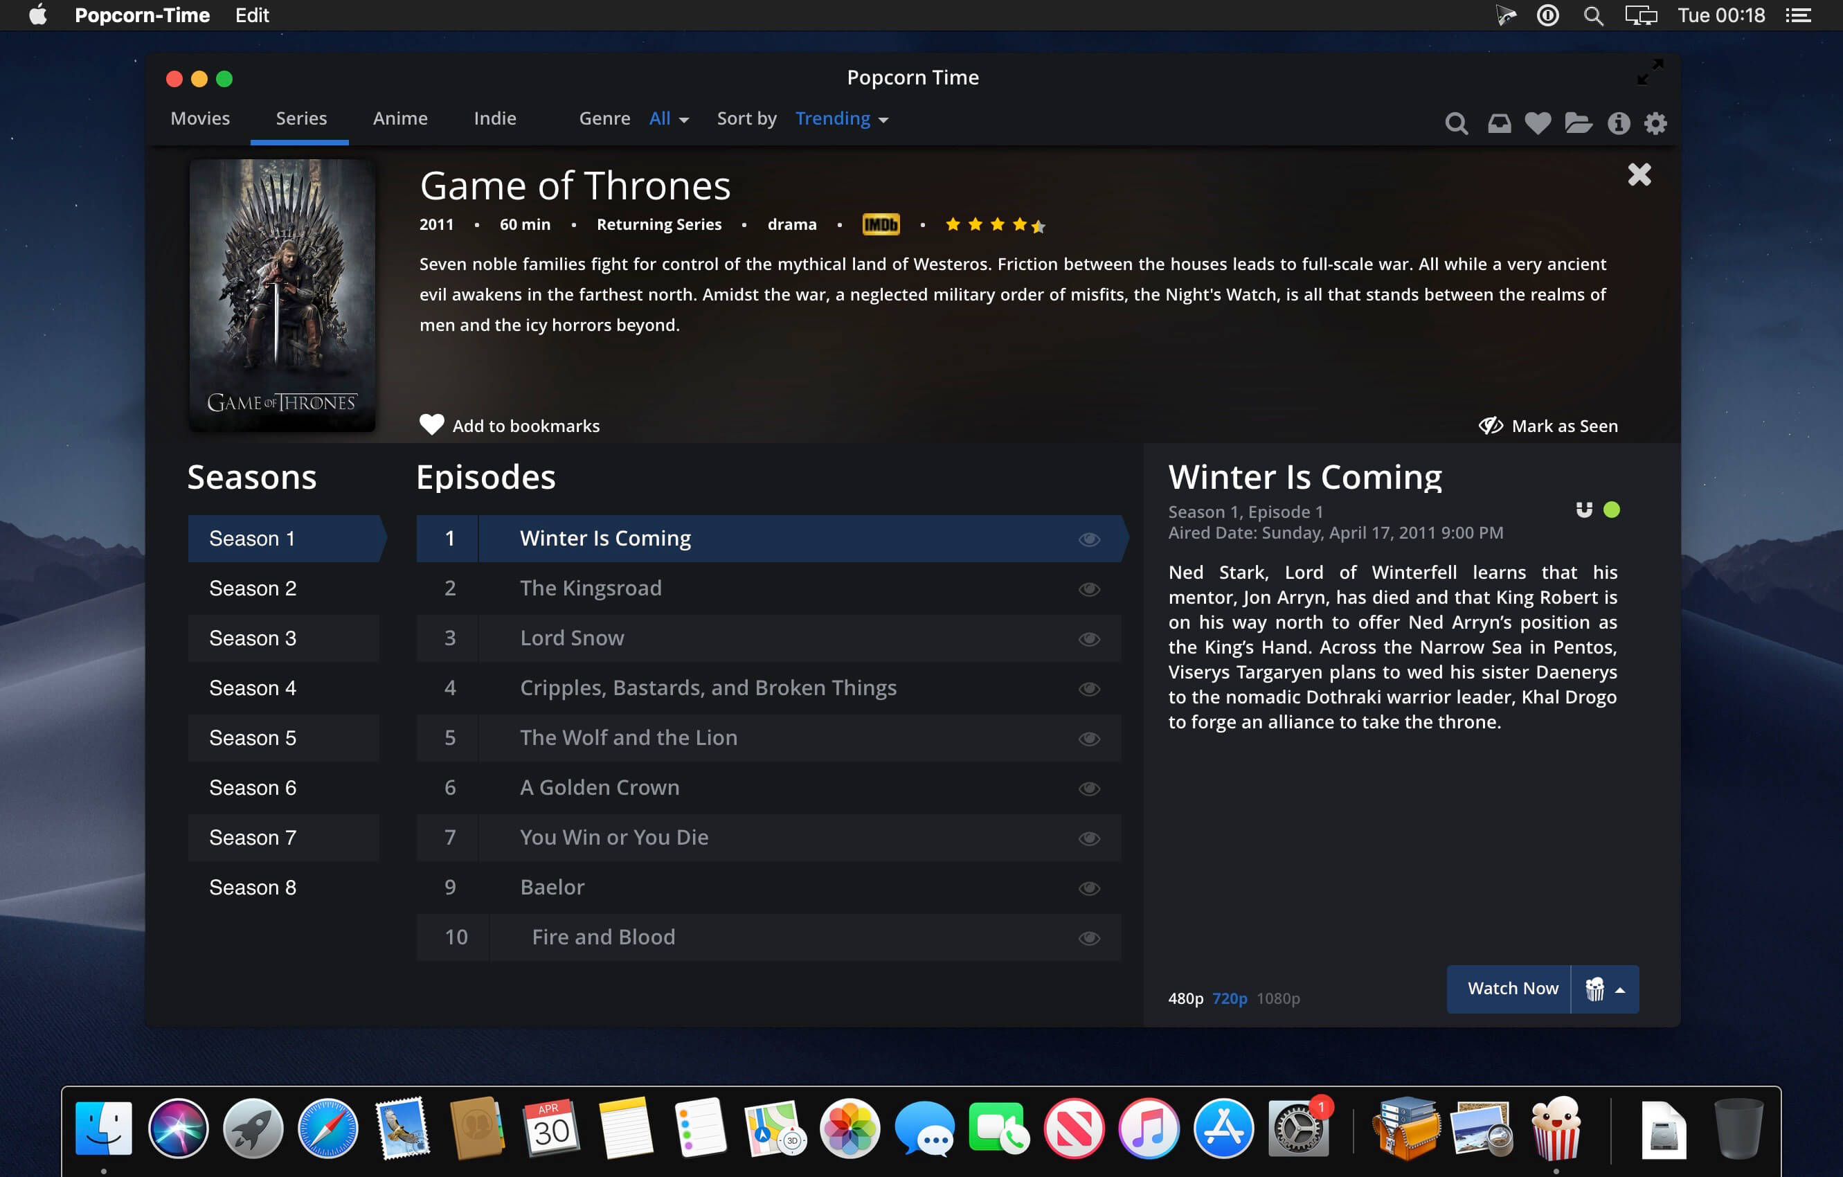The image size is (1843, 1177).
Task: Toggle watched eye for The Kingsroad
Action: point(1088,589)
